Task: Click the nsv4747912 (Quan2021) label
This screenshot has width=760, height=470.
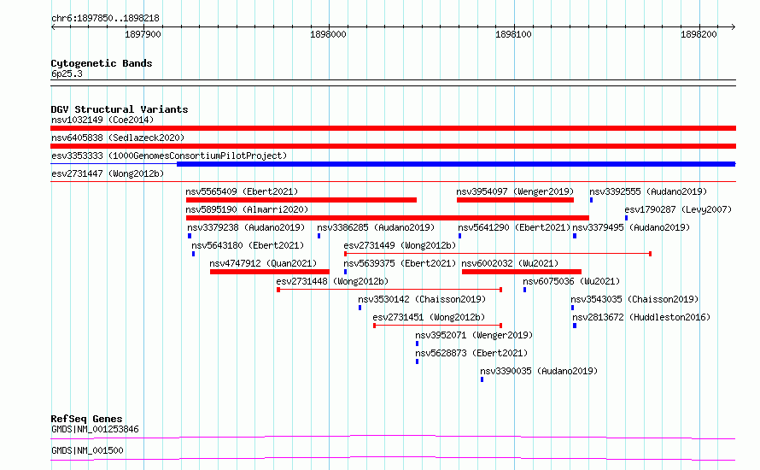Action: tap(263, 263)
